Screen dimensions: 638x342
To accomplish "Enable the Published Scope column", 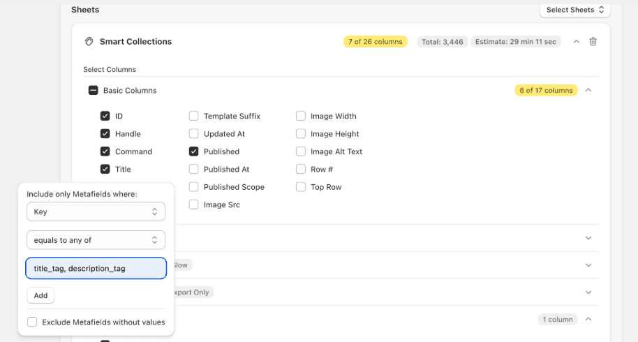I will pyautogui.click(x=193, y=187).
